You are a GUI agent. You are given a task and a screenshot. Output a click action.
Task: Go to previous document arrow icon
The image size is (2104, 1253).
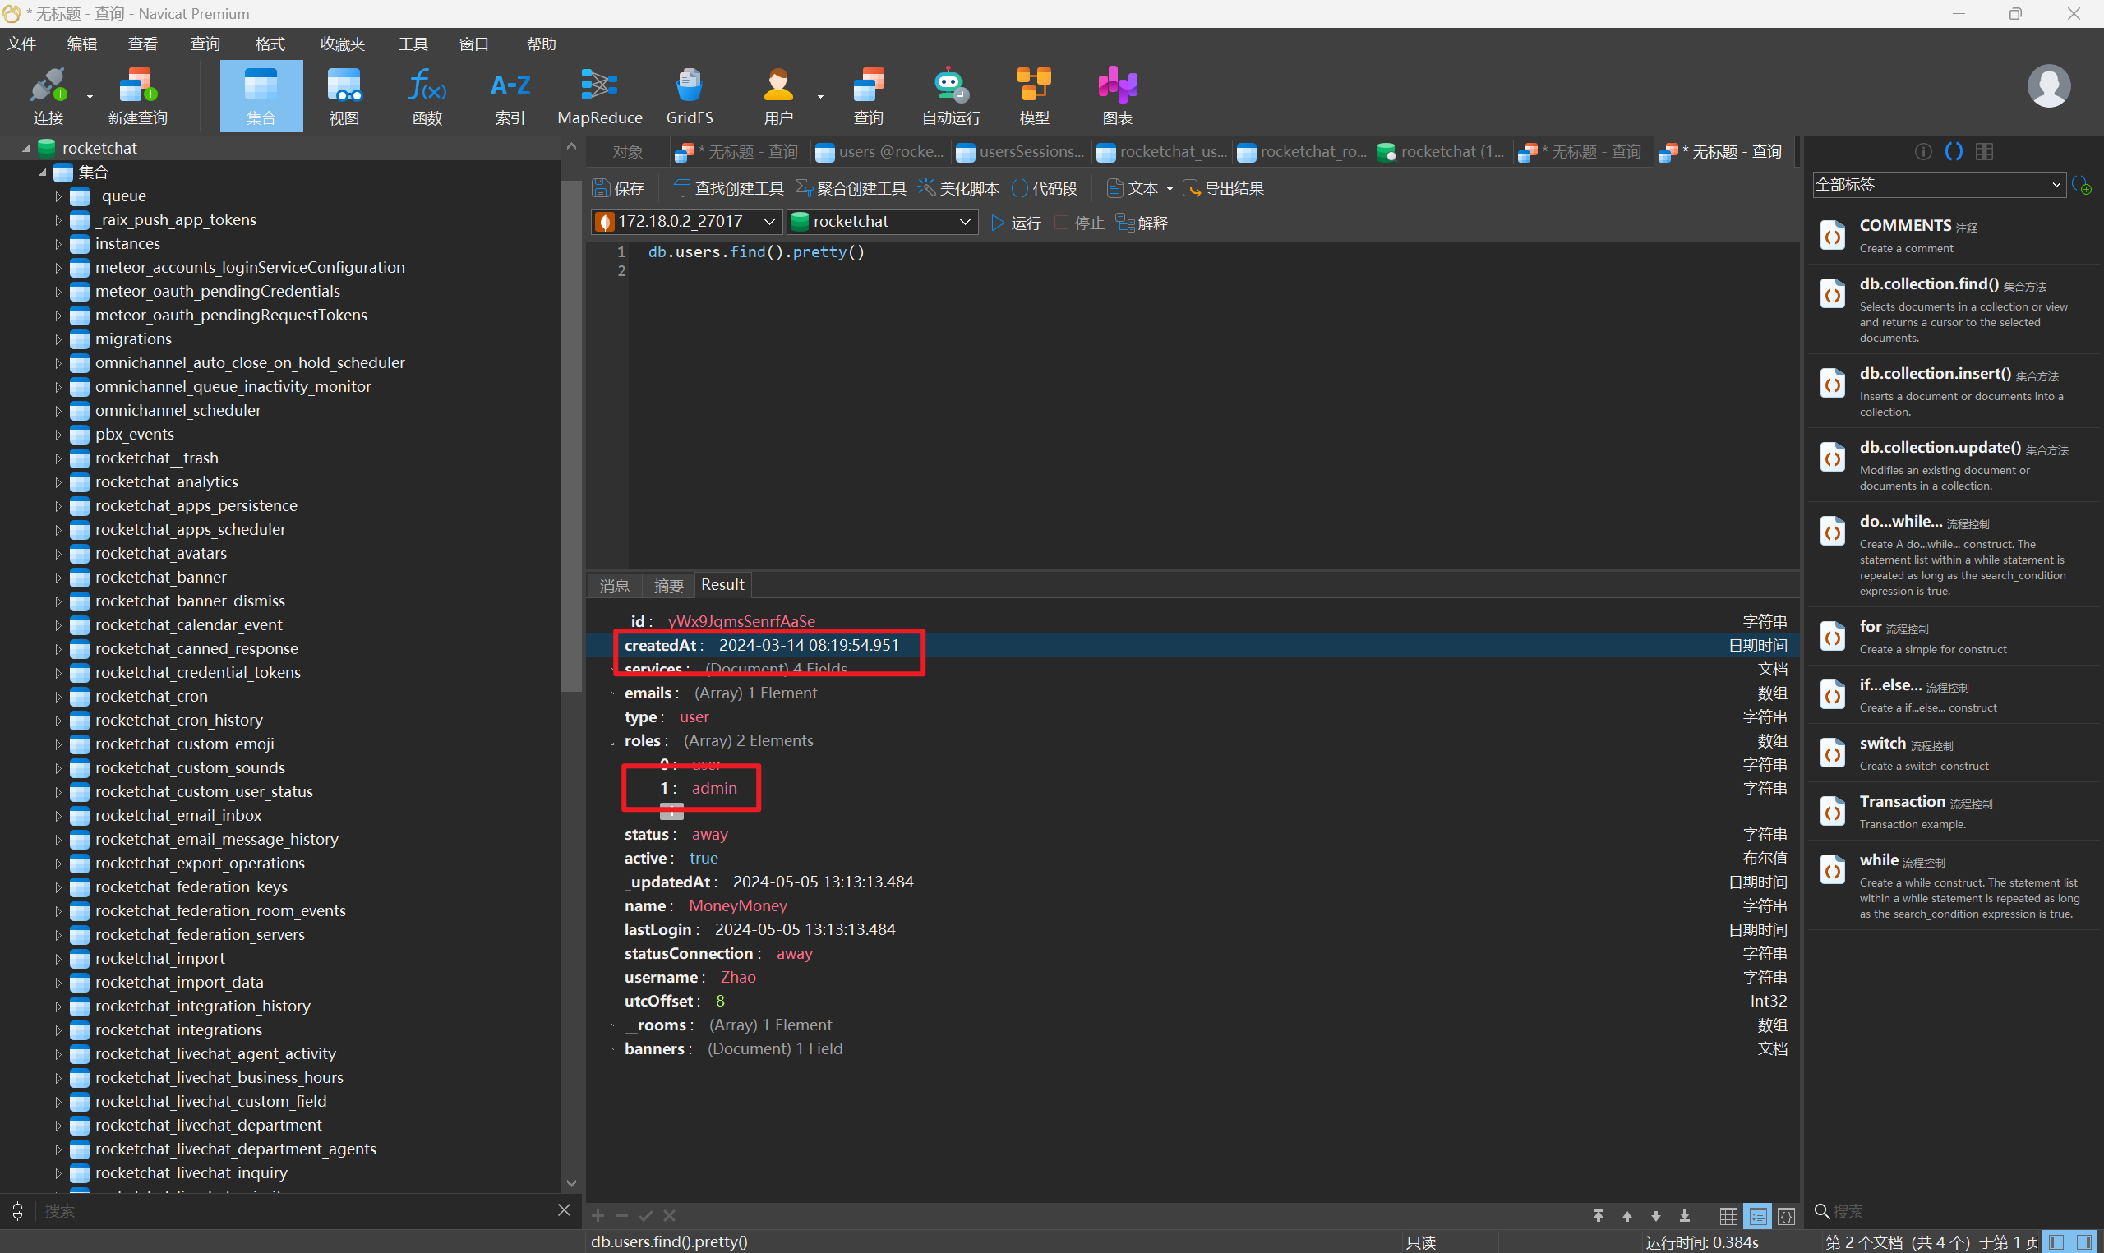click(x=1626, y=1216)
